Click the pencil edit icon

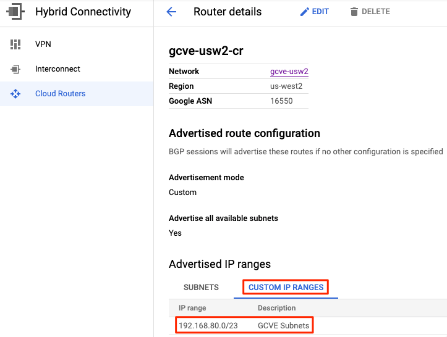[x=304, y=12]
